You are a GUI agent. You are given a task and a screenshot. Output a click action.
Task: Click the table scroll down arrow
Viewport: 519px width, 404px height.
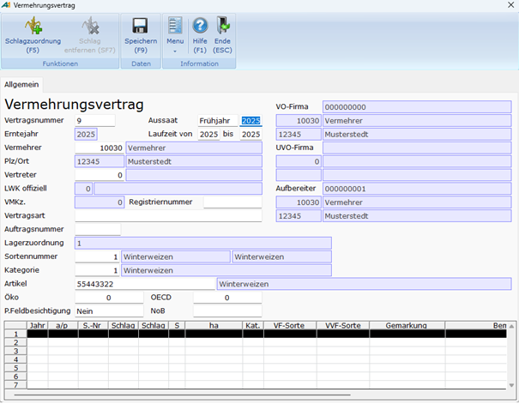point(511,385)
